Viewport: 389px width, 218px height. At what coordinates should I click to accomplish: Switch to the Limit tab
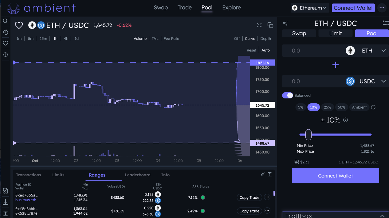(x=335, y=33)
